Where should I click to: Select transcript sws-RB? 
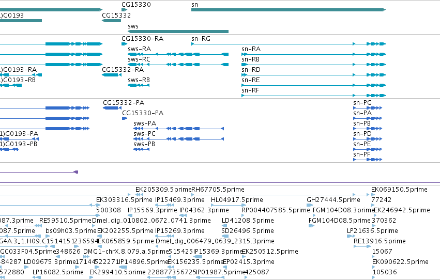(139, 85)
